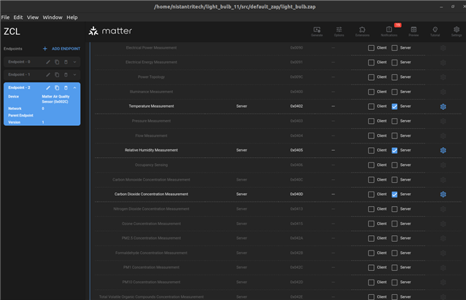Click gear icon for Electrical Power Measurement
Viewport: 466px width, 300px height.
[x=443, y=48]
